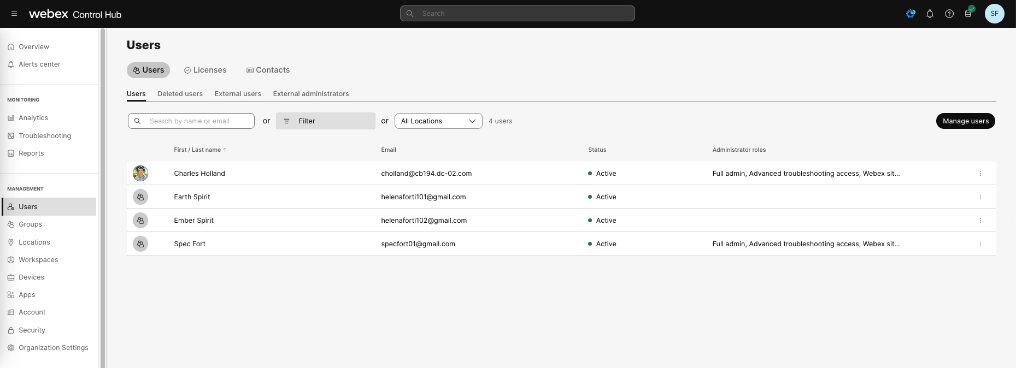Select the Licenses tab
This screenshot has height=368, width=1016.
pyautogui.click(x=205, y=70)
